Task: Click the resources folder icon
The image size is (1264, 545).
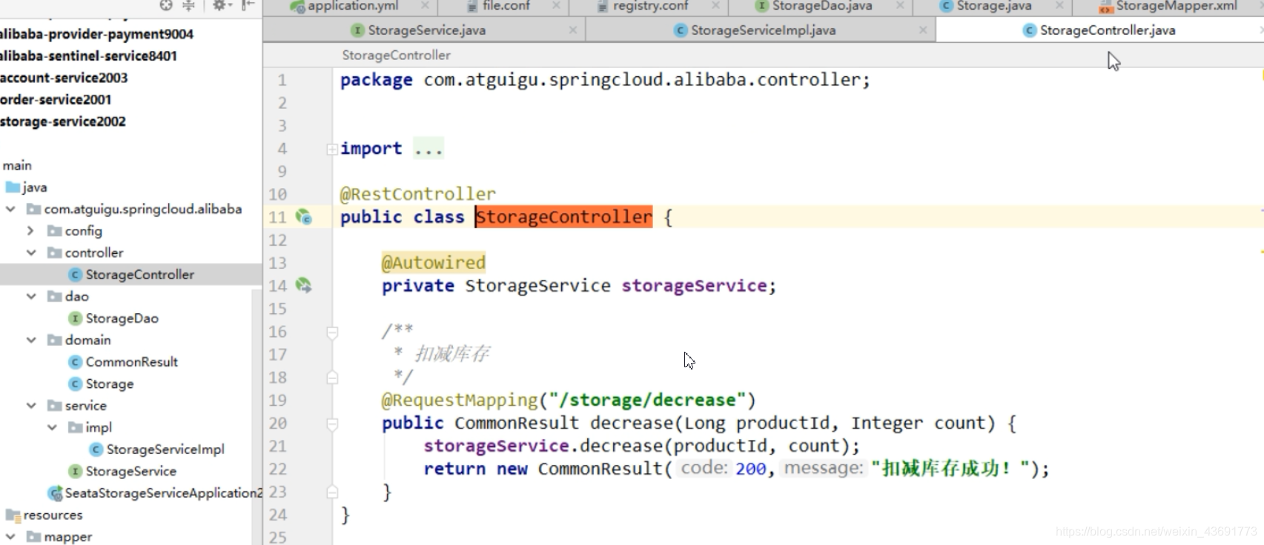Action: pos(13,515)
